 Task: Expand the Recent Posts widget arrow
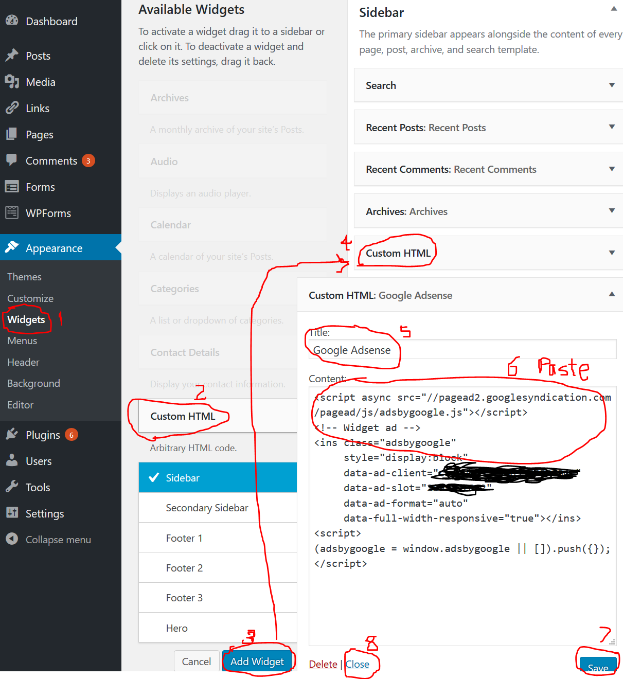point(612,127)
